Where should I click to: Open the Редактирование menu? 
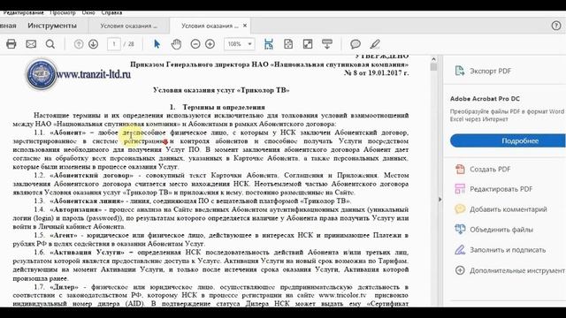24,12
